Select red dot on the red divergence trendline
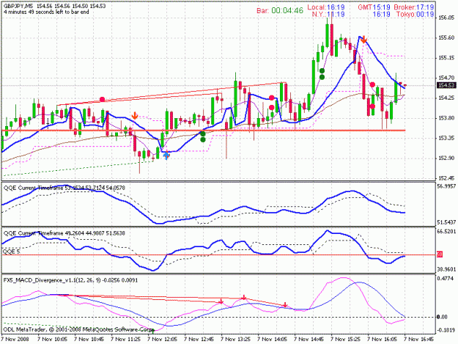458x344 pixels. pos(103,100)
